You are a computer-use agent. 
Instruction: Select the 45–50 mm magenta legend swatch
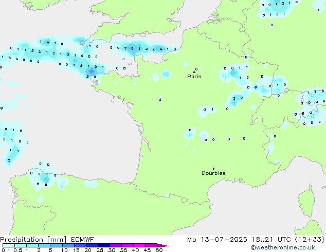151,245
